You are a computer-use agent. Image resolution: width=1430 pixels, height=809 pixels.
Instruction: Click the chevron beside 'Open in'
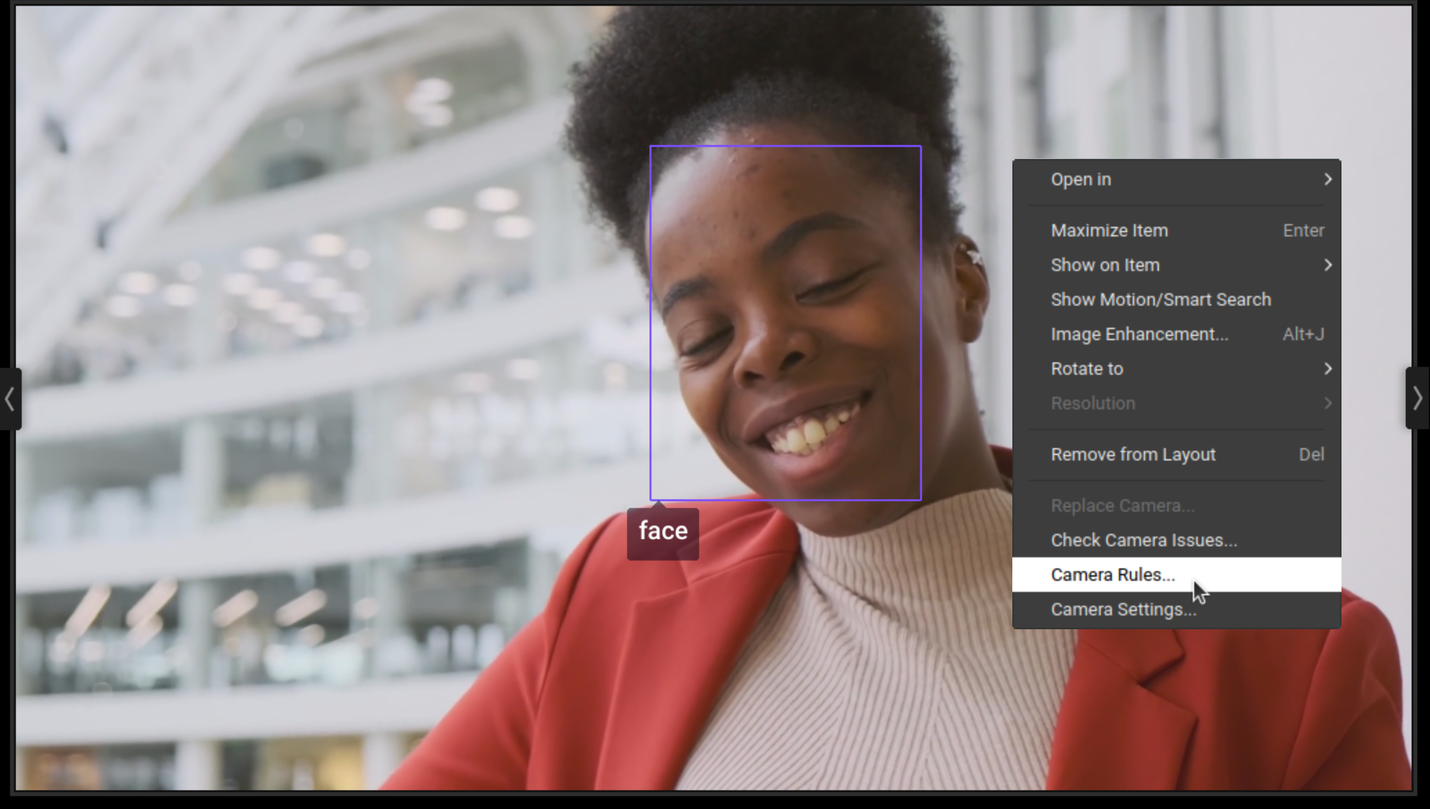pyautogui.click(x=1328, y=180)
